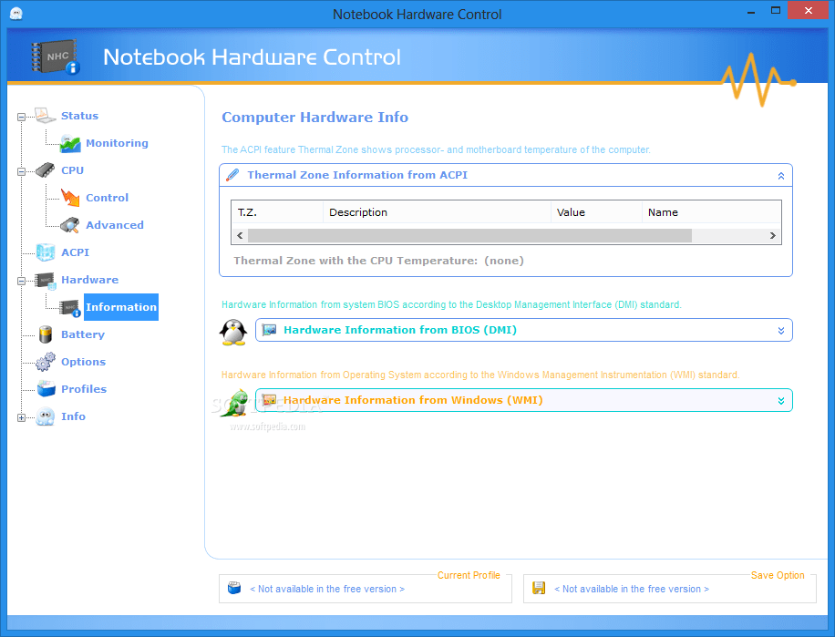This screenshot has width=835, height=637.
Task: Open the Status page
Action: tap(80, 116)
